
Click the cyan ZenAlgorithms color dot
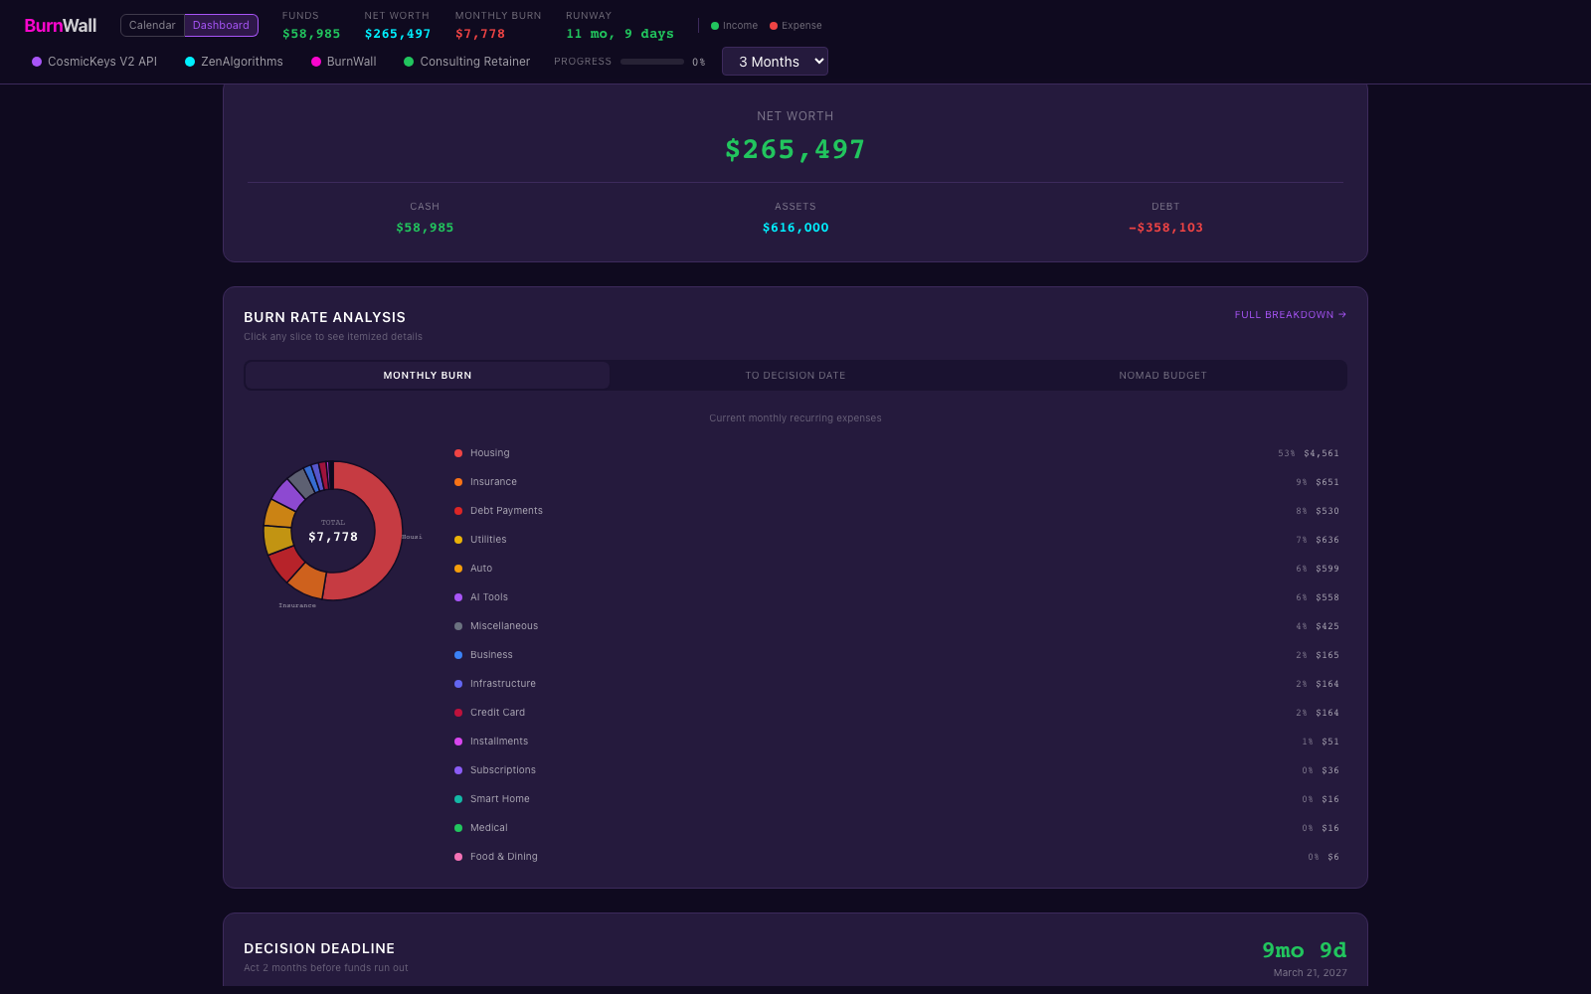pyautogui.click(x=190, y=62)
